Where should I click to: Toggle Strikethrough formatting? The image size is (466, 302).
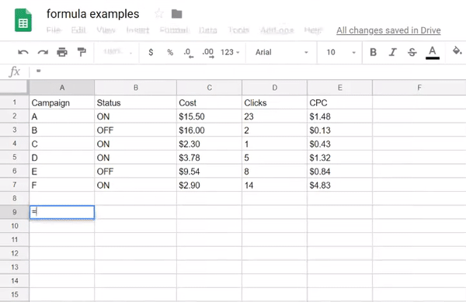click(412, 52)
